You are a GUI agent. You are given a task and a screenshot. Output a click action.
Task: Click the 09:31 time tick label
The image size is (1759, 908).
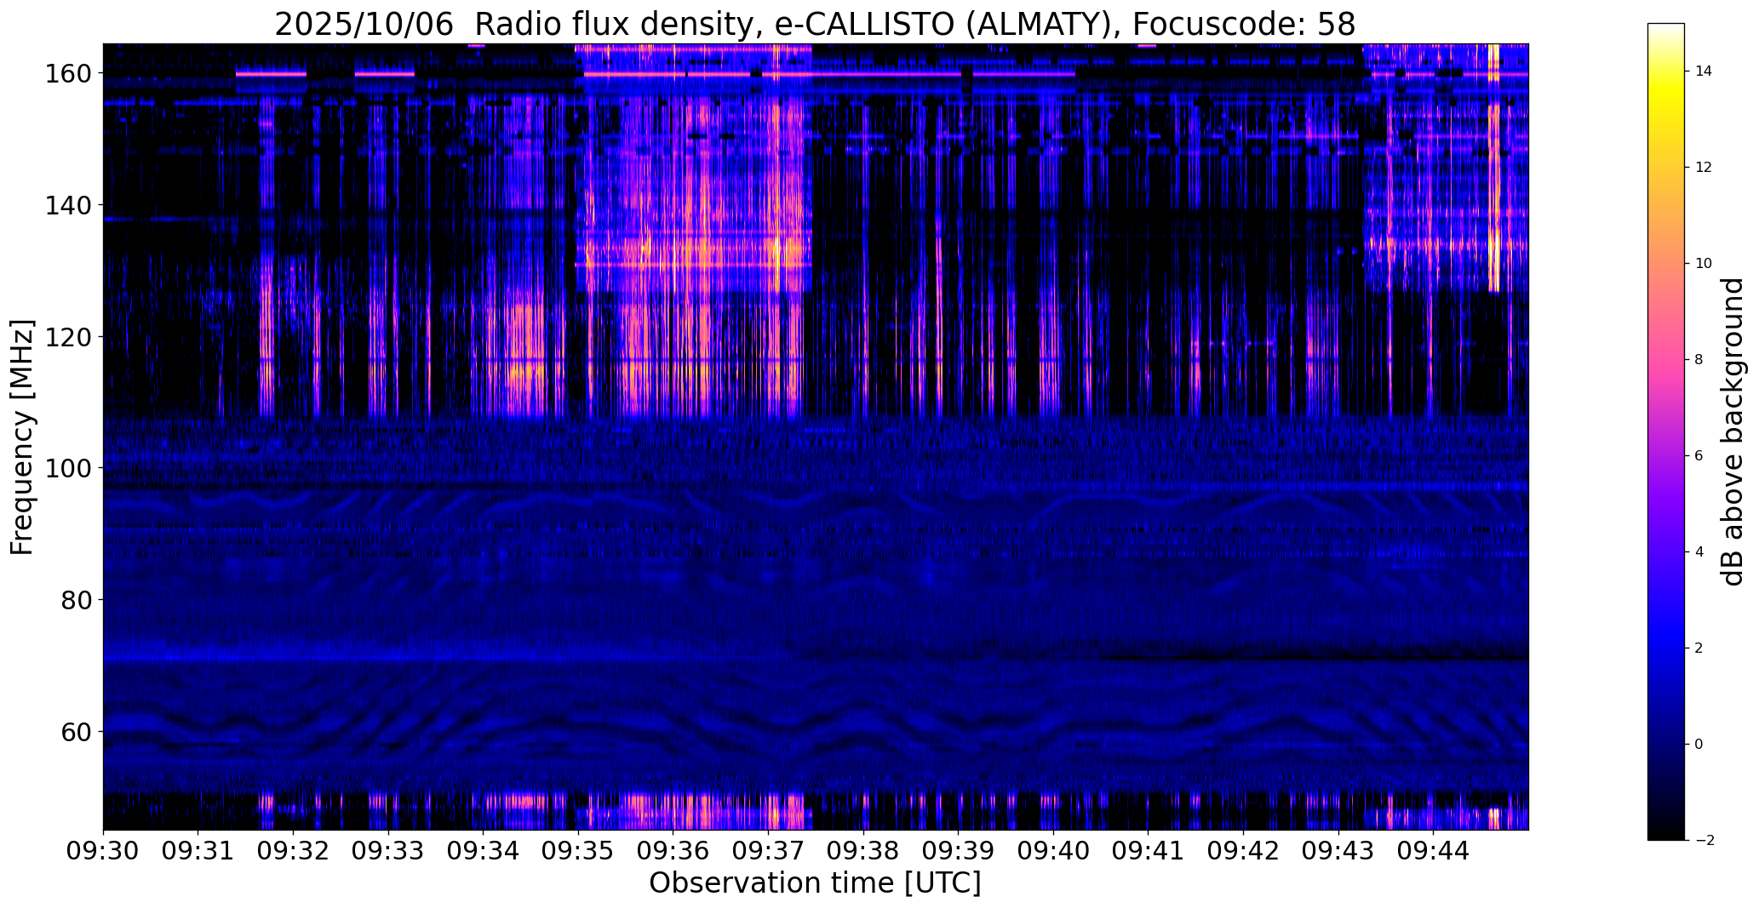(198, 851)
